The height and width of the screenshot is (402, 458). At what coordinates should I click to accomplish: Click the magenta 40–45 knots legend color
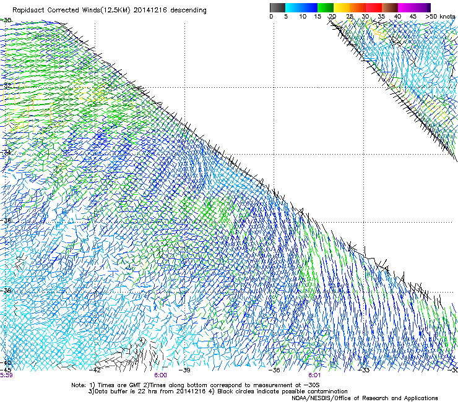pyautogui.click(x=406, y=7)
